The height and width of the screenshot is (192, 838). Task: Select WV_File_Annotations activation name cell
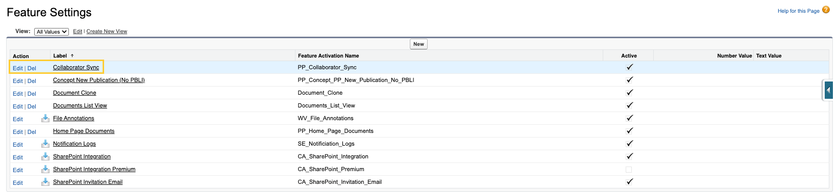click(326, 118)
